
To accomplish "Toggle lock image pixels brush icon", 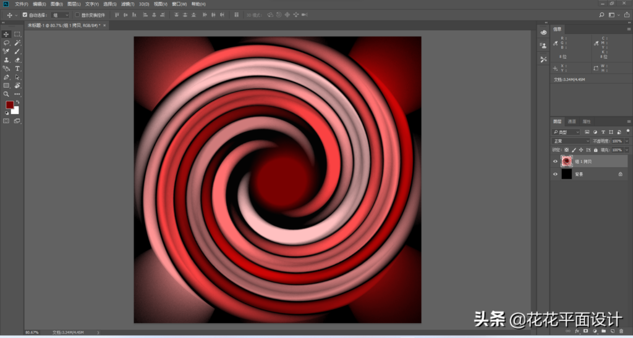I will point(574,150).
